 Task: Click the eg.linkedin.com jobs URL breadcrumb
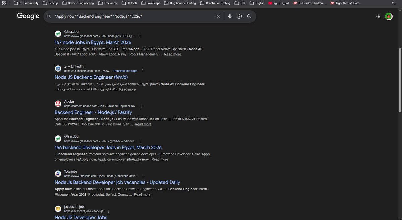point(86,71)
